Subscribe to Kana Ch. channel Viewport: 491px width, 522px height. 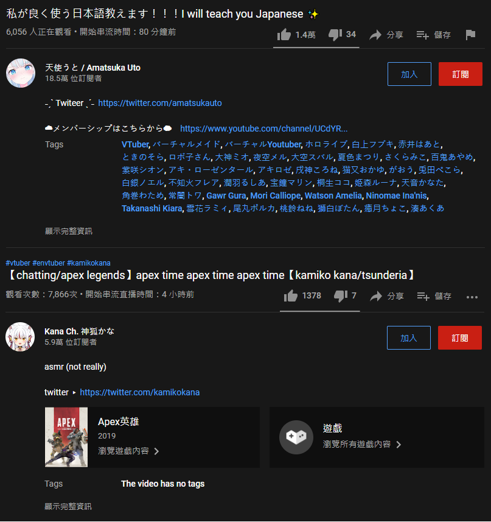click(460, 337)
